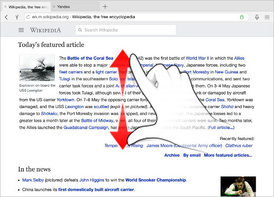Screen dimensions: 274x197
Task: Open the light carrier link
Action: pos(106,72)
